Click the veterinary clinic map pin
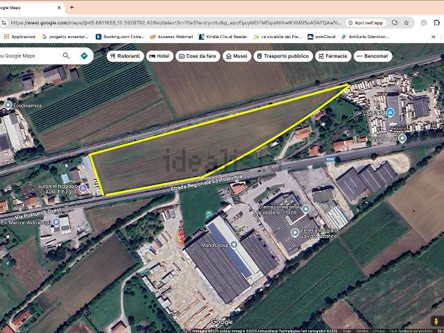The image size is (444, 333). tap(295, 233)
